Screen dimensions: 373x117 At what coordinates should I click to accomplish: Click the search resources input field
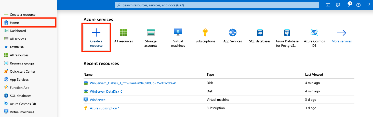pyautogui.click(x=217, y=5)
